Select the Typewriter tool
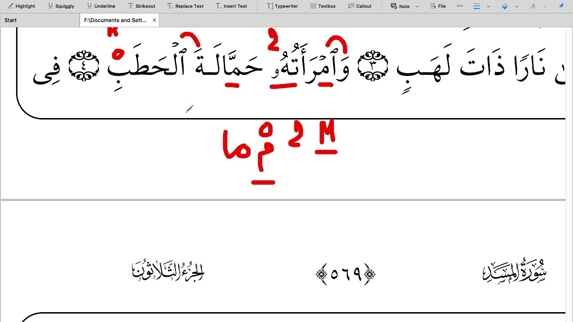573x322 pixels. [282, 6]
